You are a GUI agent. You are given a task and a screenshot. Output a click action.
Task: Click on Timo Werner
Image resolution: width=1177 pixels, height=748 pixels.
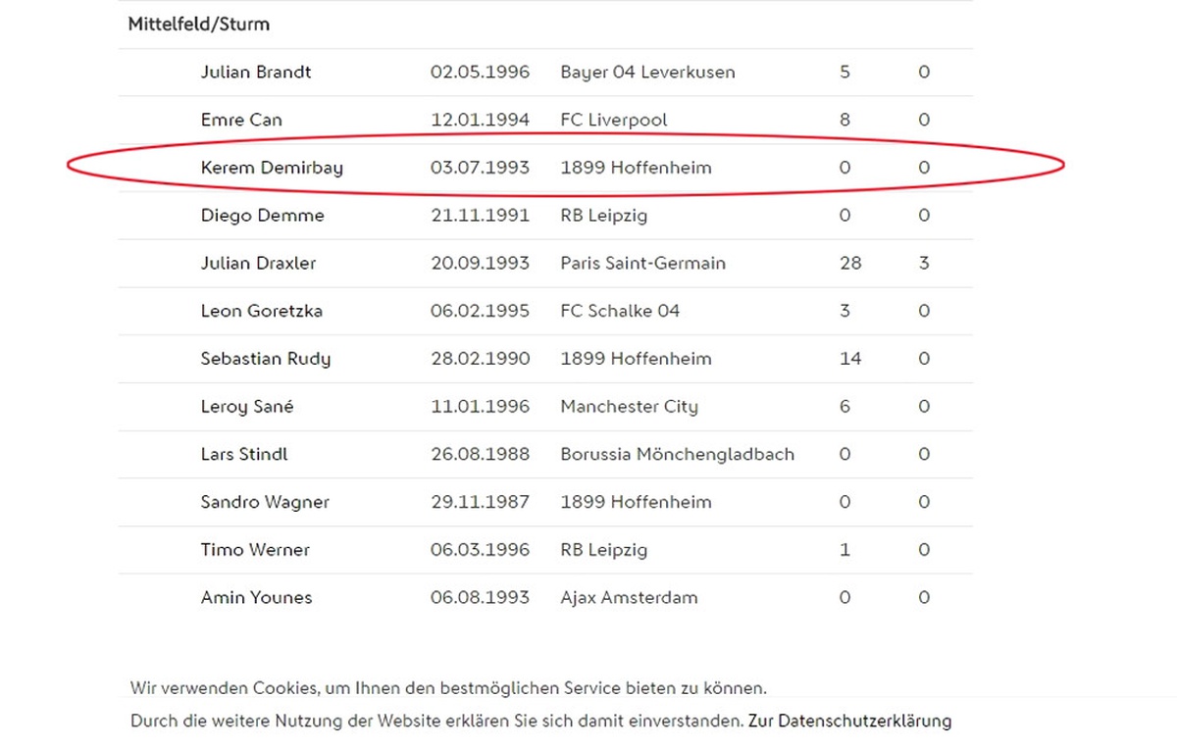coord(255,550)
